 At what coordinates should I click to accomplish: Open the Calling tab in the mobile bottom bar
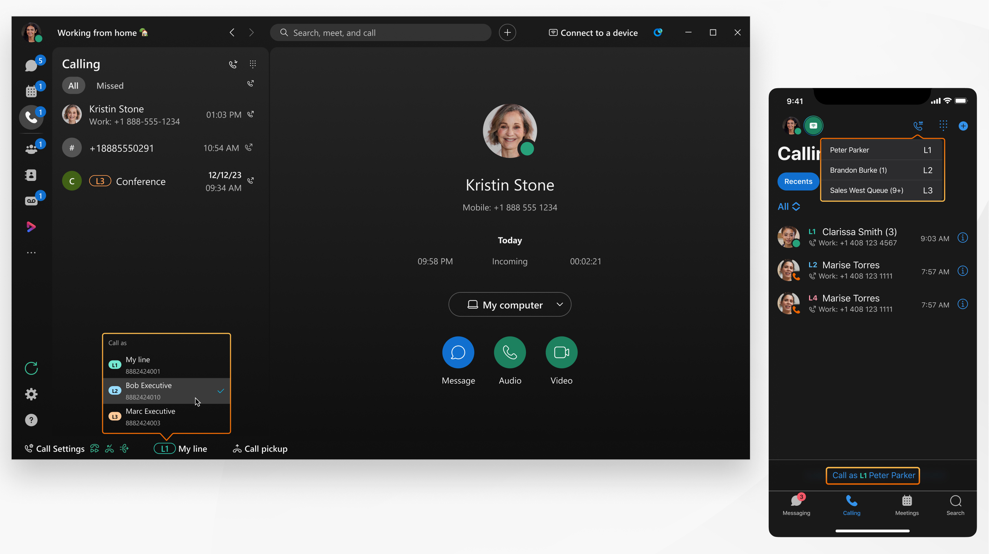coord(851,505)
